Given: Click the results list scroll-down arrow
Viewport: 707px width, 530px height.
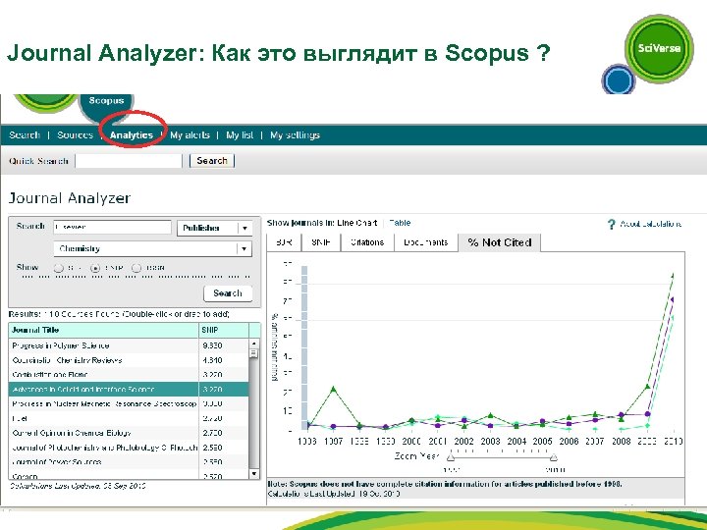Looking at the screenshot, I should pos(254,474).
